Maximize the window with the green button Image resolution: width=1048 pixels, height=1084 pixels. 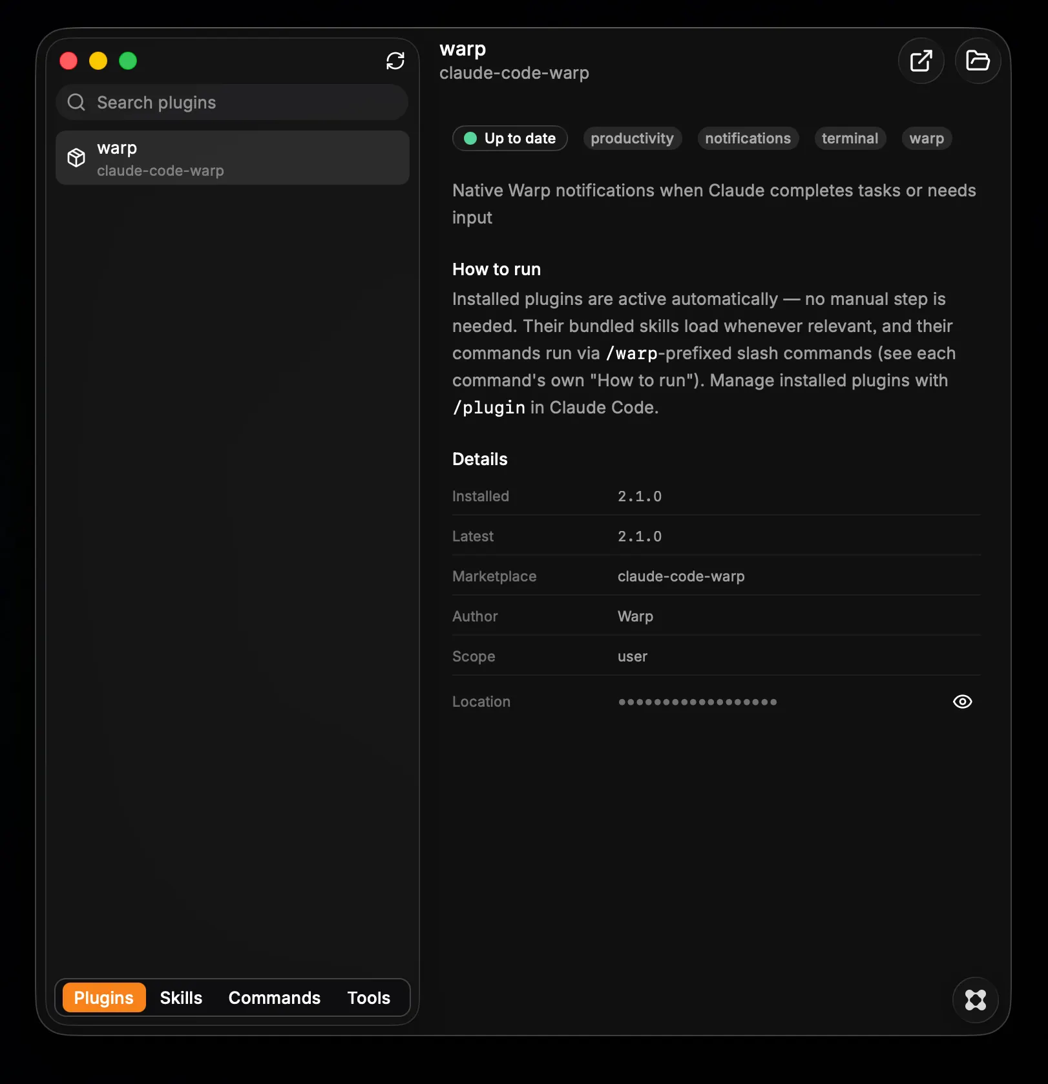click(x=128, y=61)
